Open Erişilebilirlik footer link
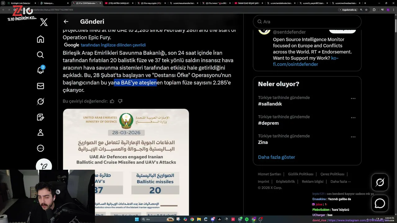The width and height of the screenshot is (397, 223). coord(285,181)
